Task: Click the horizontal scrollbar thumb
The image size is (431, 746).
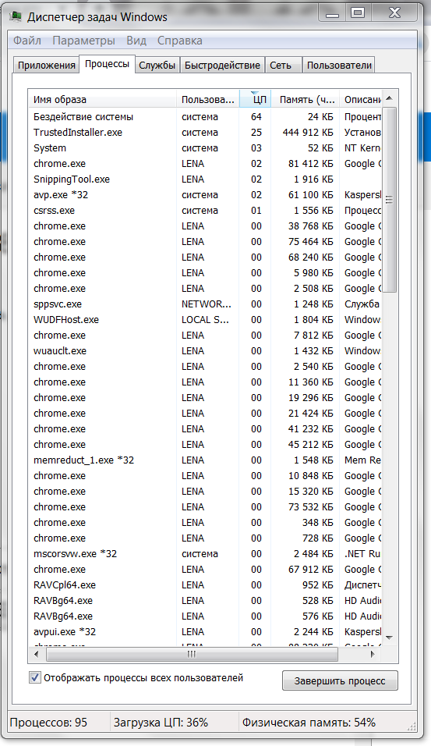Action: [x=192, y=654]
